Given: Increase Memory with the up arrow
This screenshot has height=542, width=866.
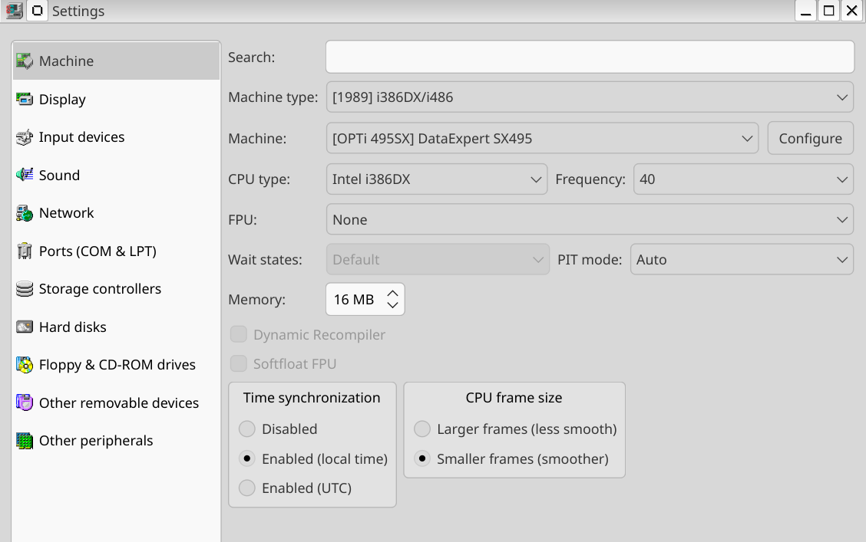Looking at the screenshot, I should click(392, 294).
